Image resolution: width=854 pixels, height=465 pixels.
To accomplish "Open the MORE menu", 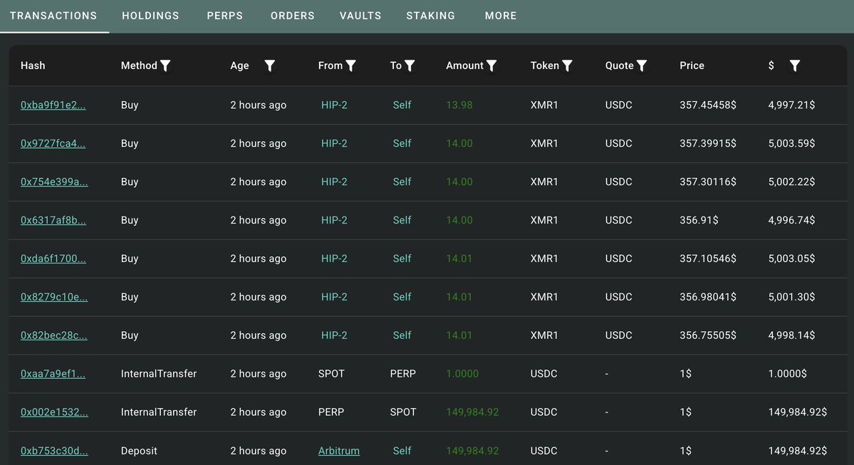I will pos(501,15).
